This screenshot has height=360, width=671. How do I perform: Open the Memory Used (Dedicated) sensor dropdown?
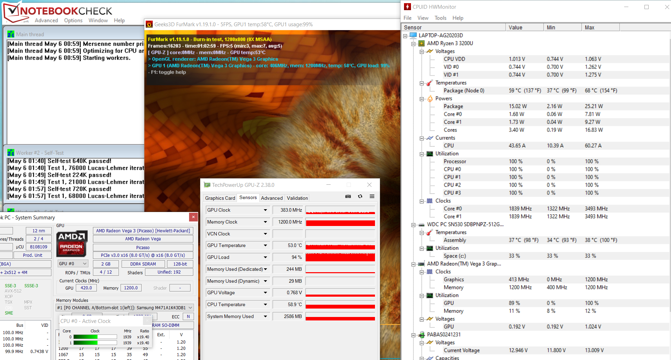(x=265, y=269)
